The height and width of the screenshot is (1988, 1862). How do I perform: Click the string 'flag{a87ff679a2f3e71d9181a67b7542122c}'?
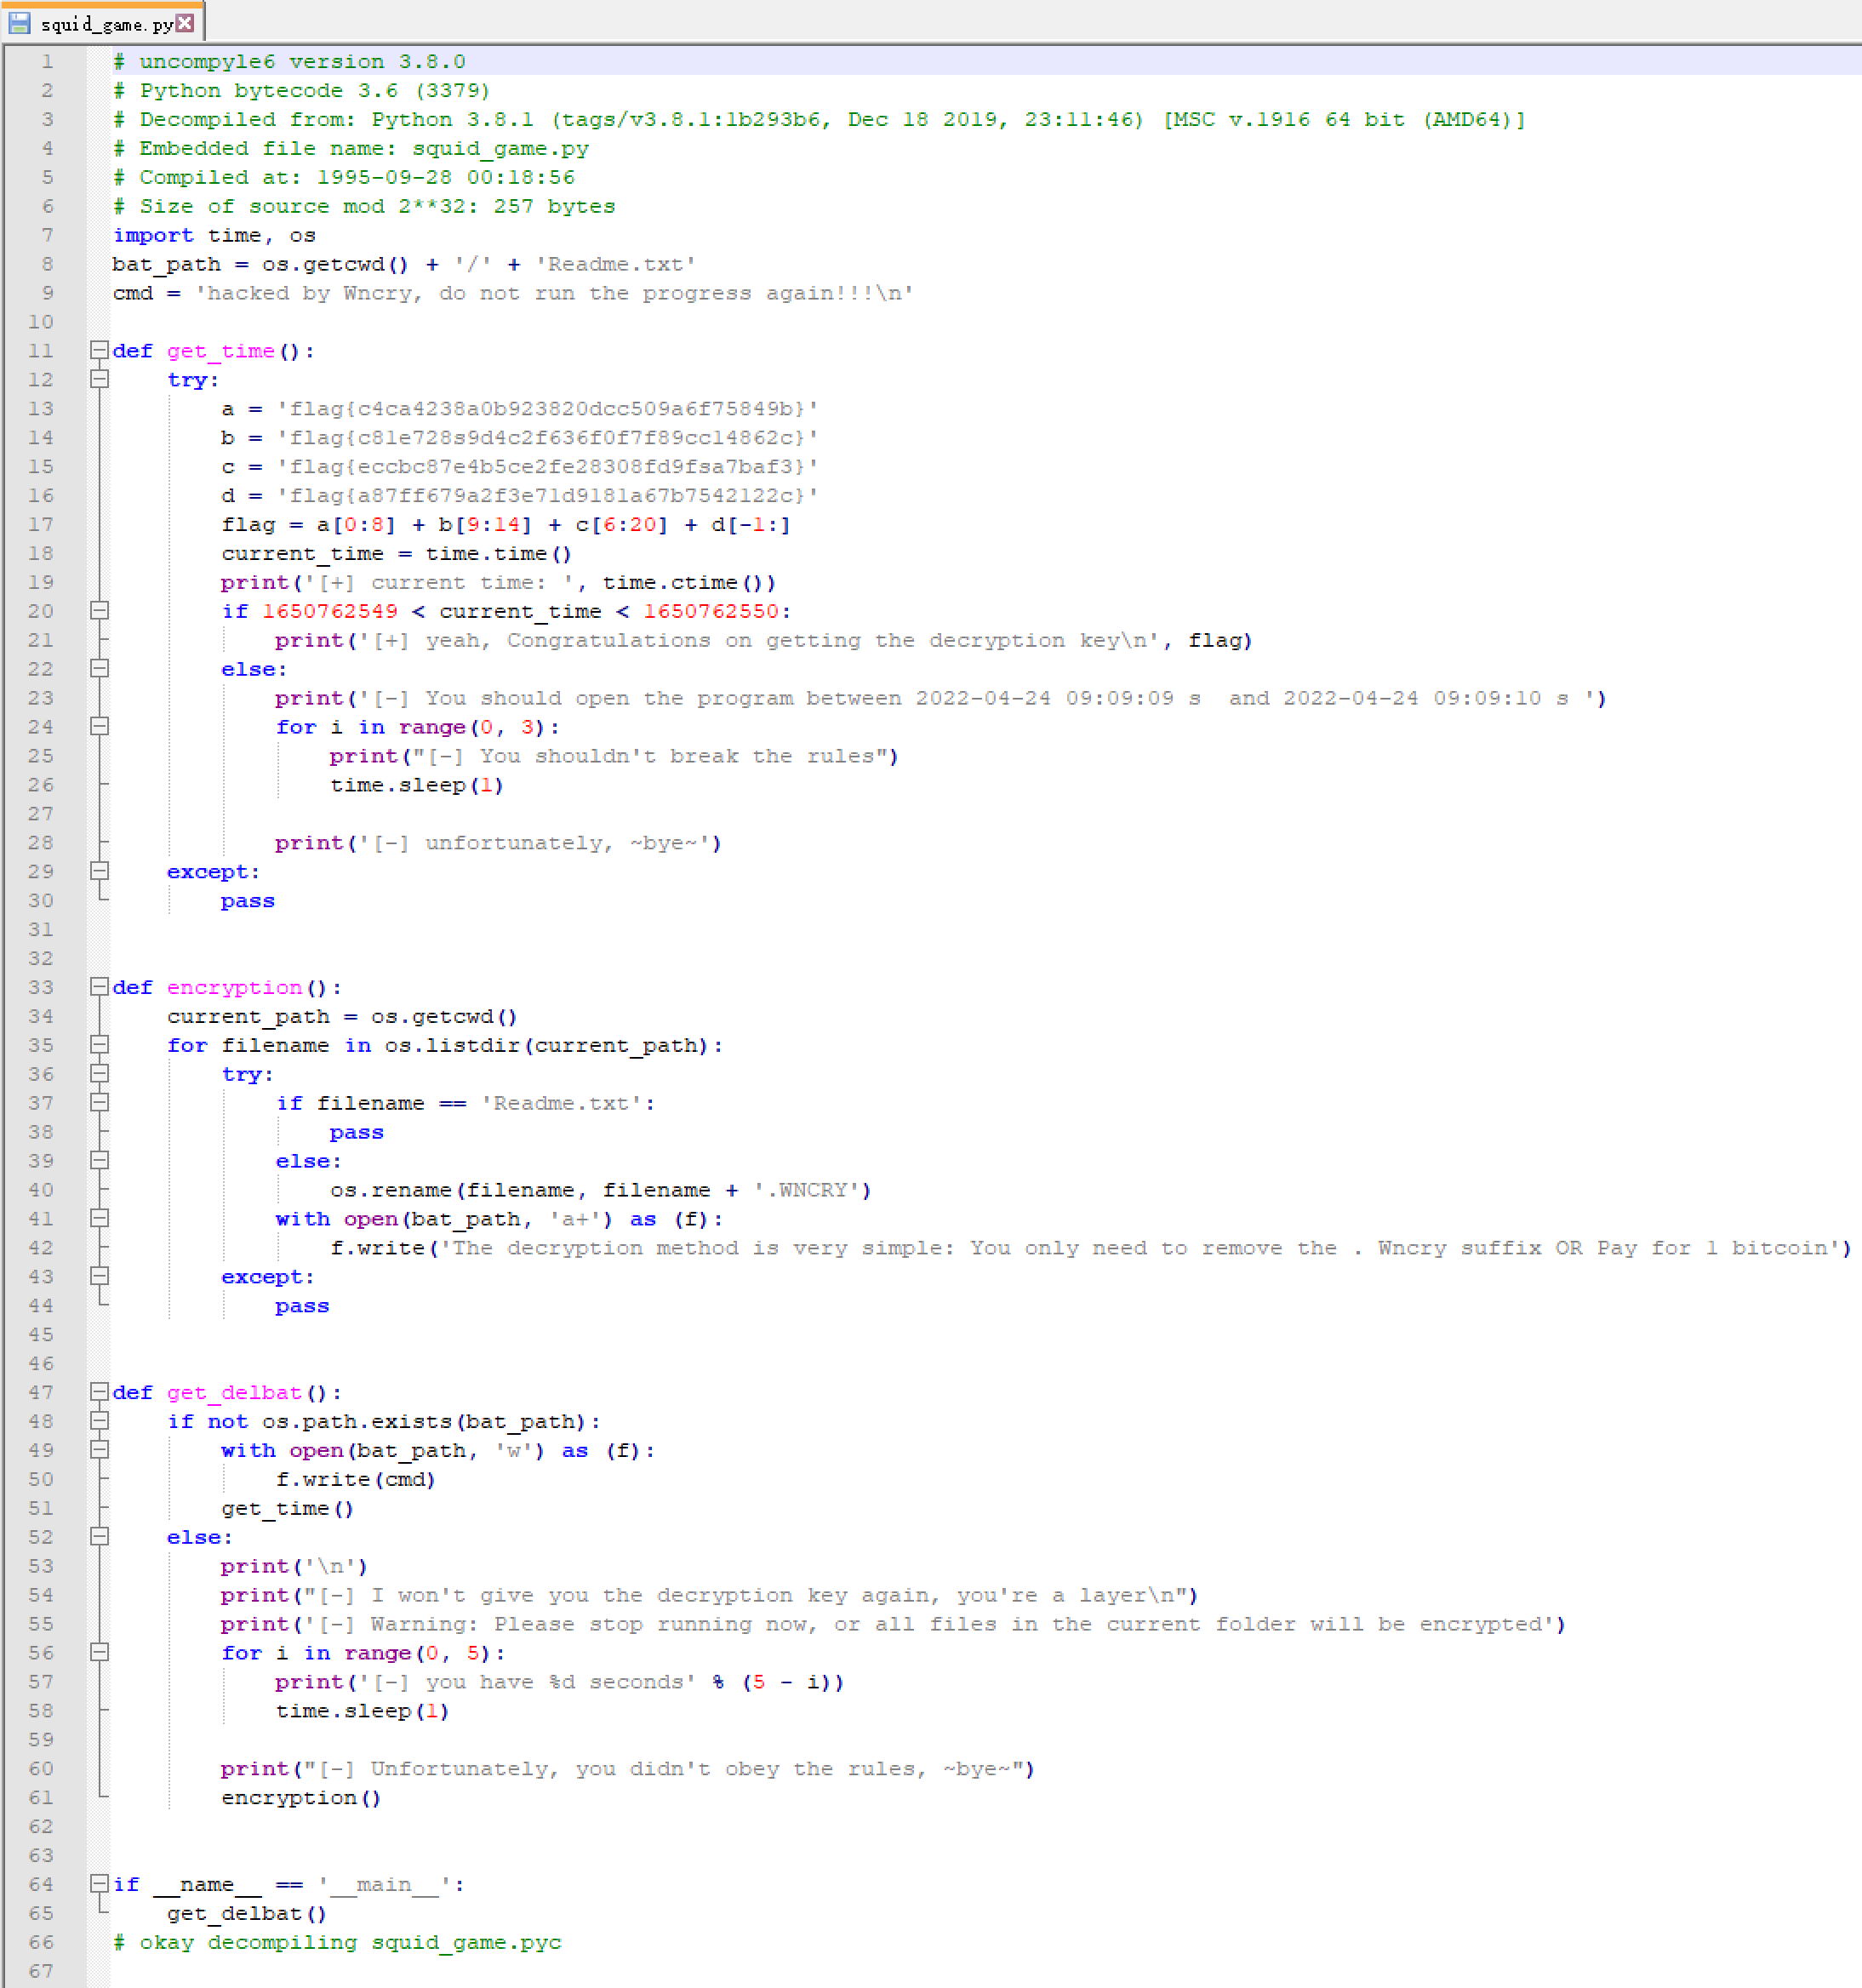pos(548,495)
